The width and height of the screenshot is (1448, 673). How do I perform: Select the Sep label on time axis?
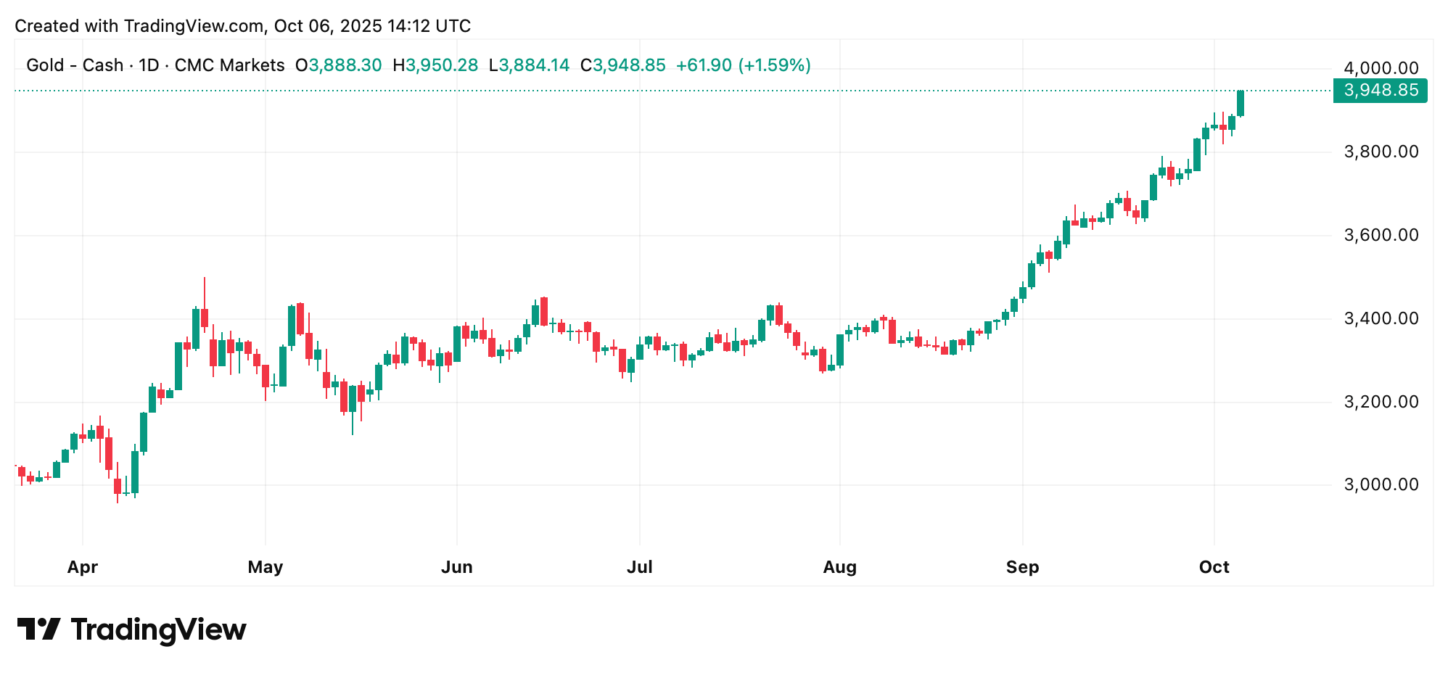1023,567
